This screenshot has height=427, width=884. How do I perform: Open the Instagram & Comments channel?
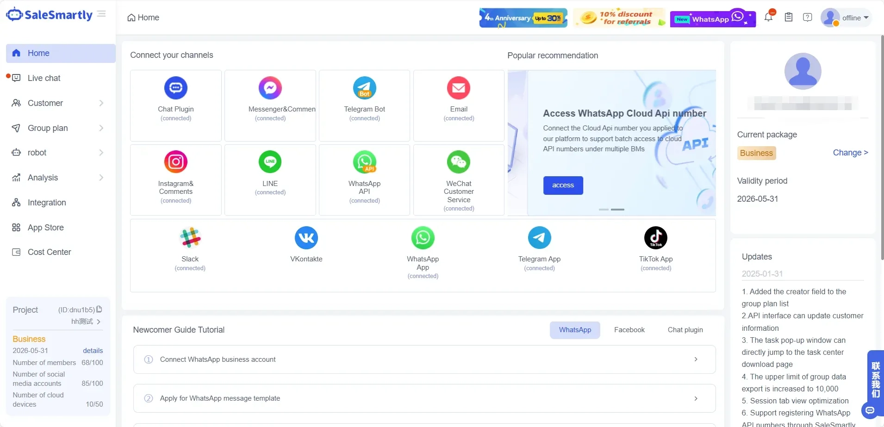[176, 179]
